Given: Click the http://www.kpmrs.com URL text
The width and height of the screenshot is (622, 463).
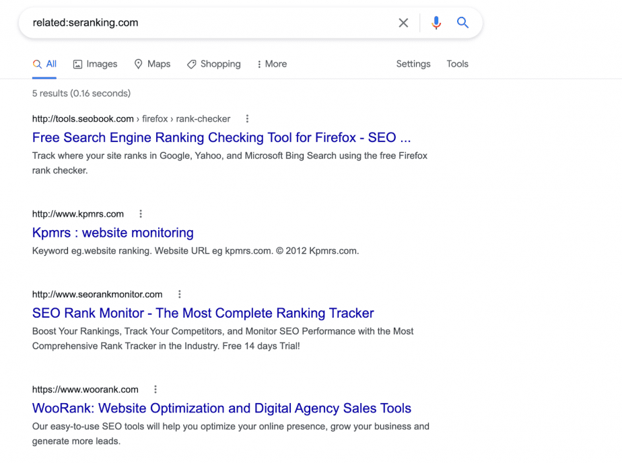Looking at the screenshot, I should click(78, 214).
